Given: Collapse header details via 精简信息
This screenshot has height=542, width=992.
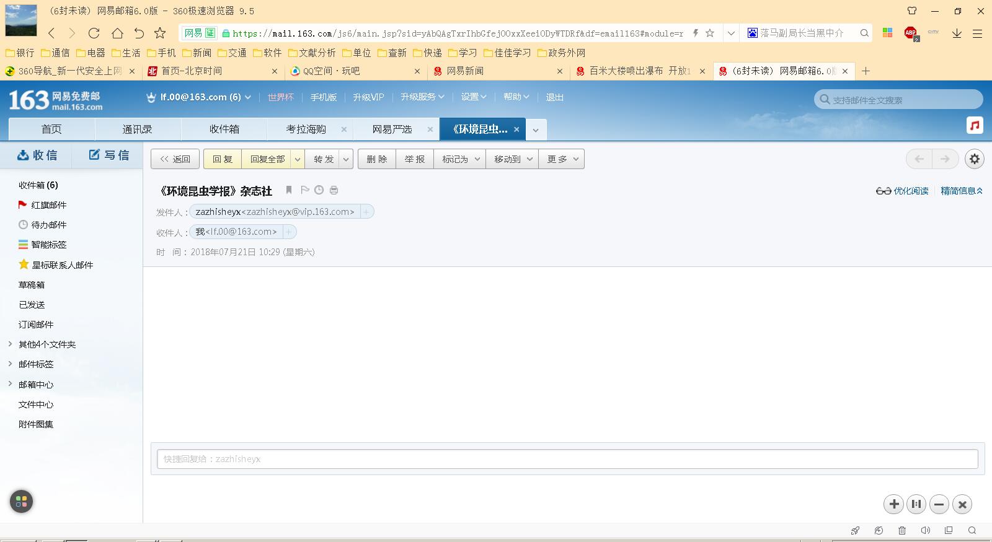Looking at the screenshot, I should coord(962,191).
